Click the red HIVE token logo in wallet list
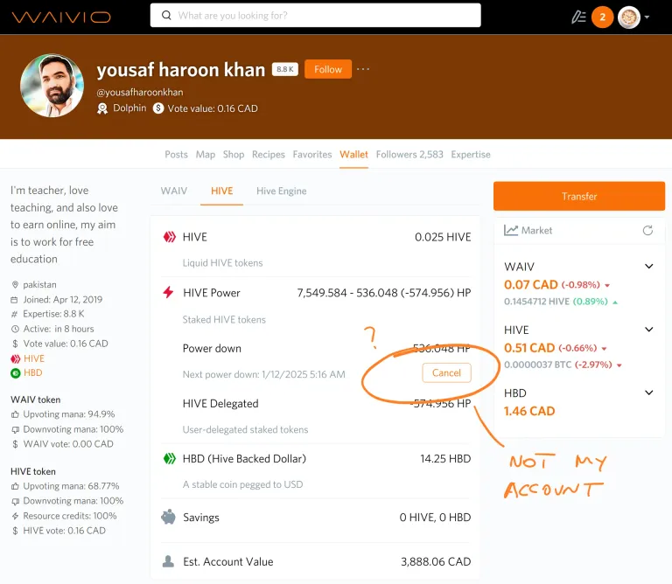The height and width of the screenshot is (584, 672). click(x=169, y=237)
